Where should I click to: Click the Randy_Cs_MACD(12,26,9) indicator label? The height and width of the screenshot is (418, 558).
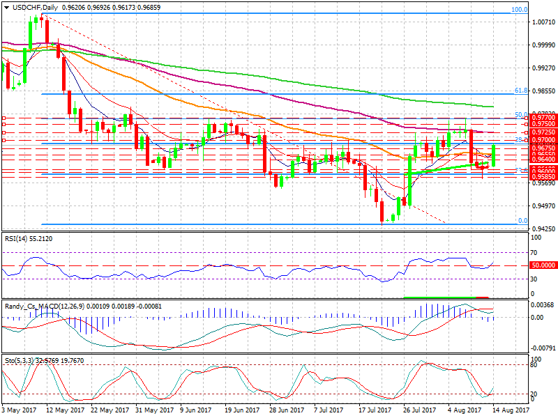click(43, 307)
